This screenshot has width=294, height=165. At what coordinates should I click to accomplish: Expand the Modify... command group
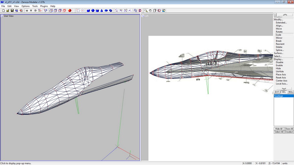278,19
